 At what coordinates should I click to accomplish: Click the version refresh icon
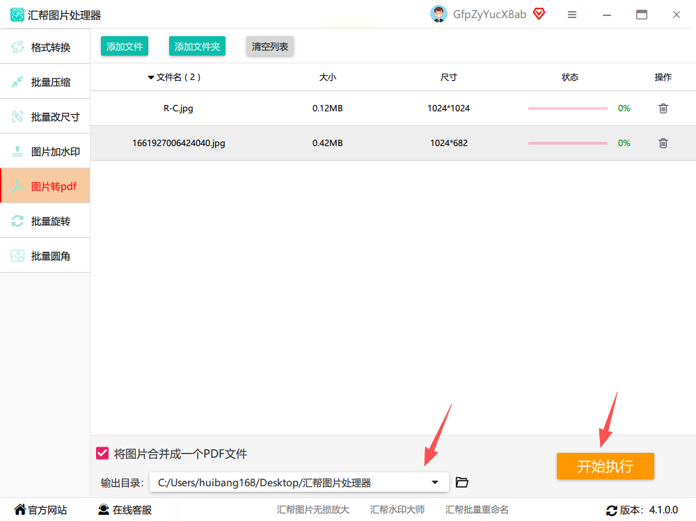coord(612,511)
